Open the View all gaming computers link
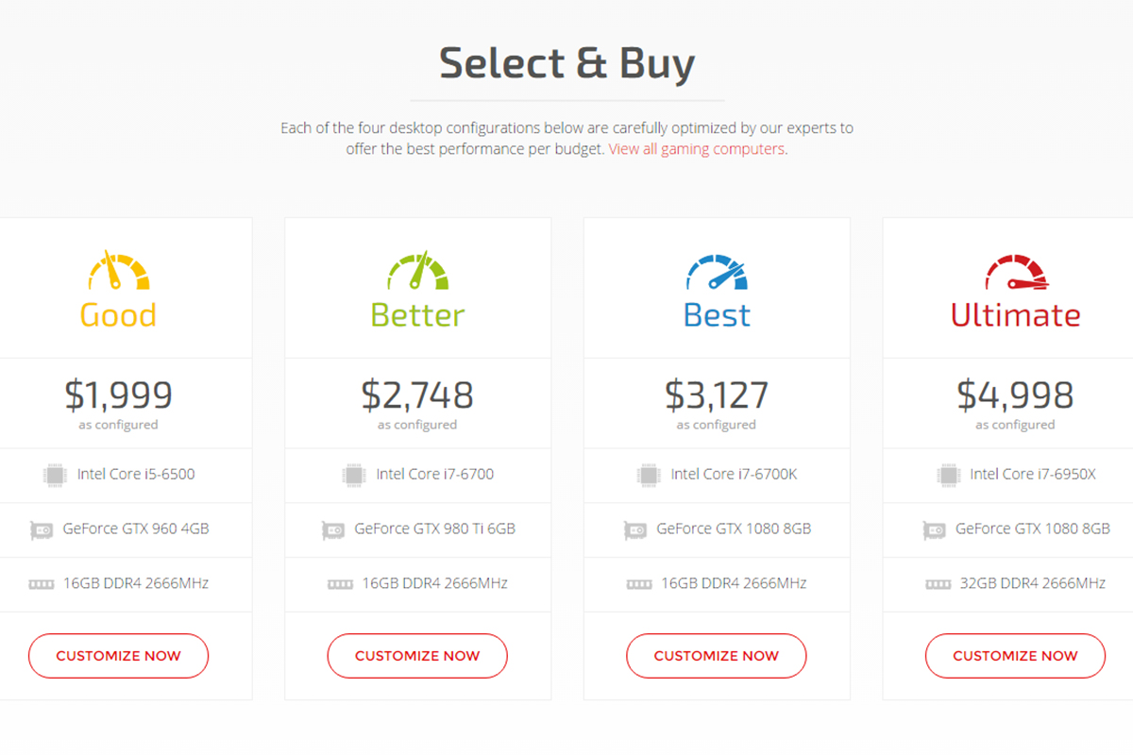The height and width of the screenshot is (755, 1133). 696,149
